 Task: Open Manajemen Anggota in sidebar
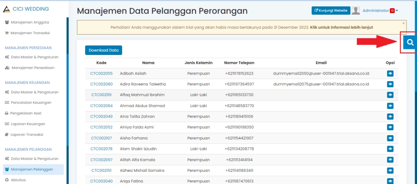click(27, 22)
